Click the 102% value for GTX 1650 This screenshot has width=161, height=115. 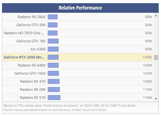pos(147,73)
